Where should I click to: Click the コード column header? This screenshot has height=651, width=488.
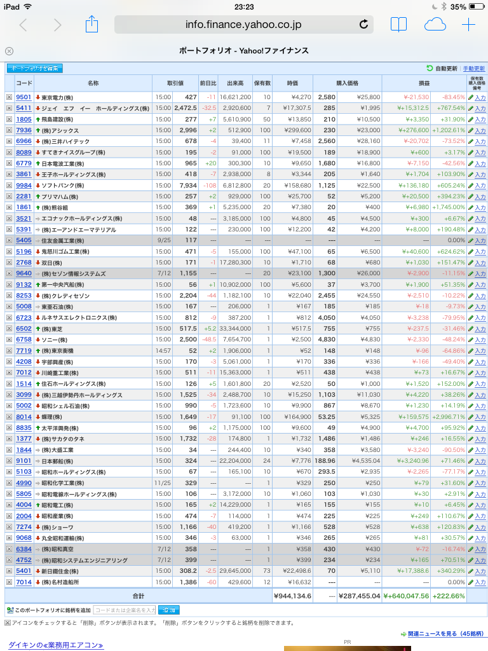pos(24,83)
